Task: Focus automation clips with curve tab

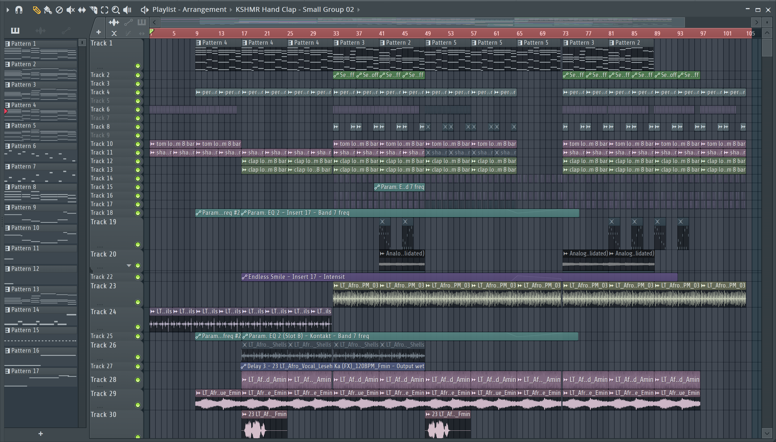Action: coord(128,22)
